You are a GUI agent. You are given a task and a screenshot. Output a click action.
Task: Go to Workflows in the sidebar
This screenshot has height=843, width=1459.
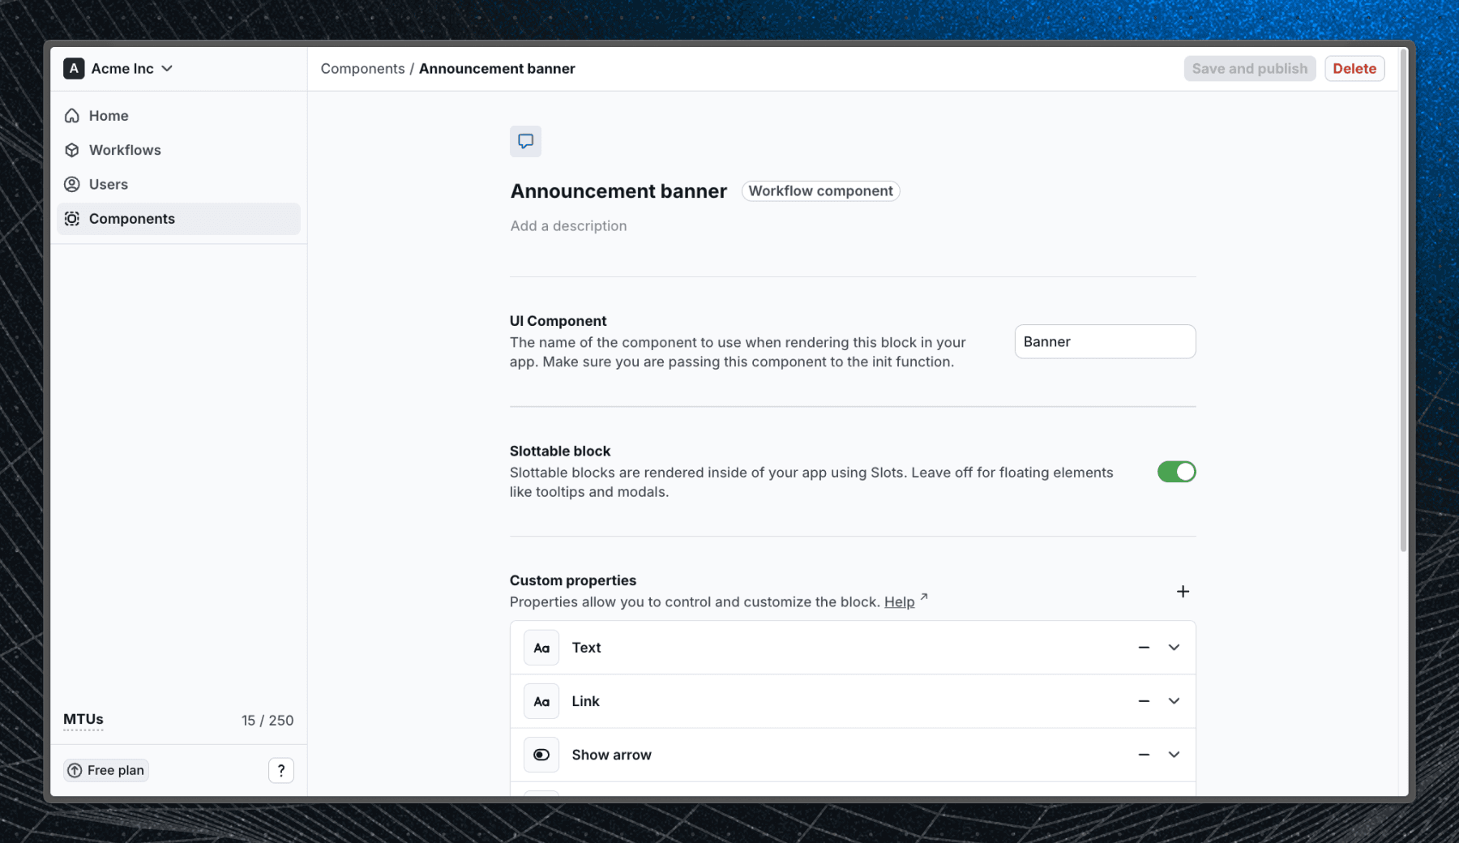point(125,150)
